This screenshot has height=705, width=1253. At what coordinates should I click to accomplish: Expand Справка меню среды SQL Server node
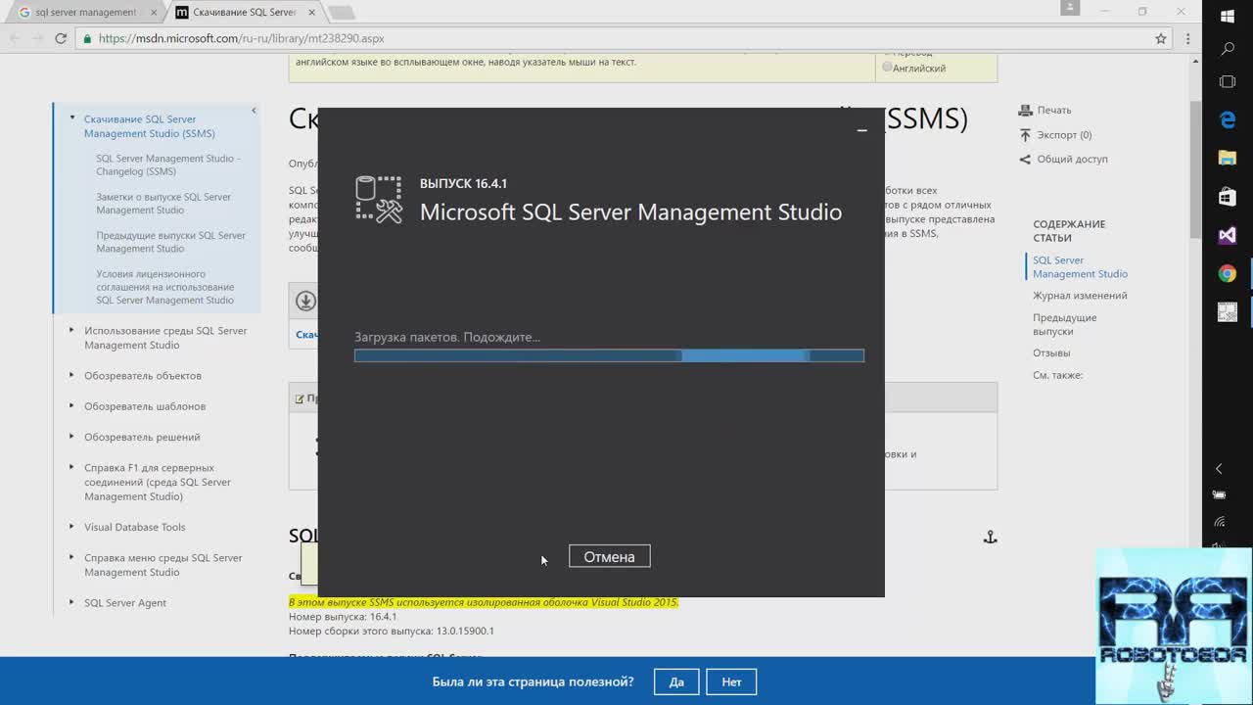coord(71,557)
